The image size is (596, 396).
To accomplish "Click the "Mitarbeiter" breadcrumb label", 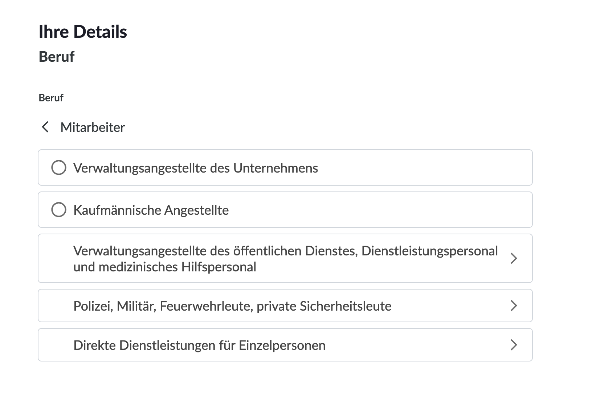I will point(93,128).
